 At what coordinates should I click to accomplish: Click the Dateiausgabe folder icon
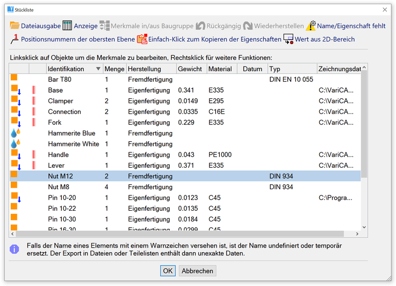click(15, 26)
